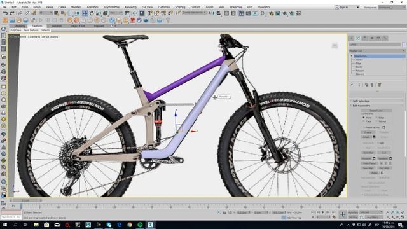The width and height of the screenshot is (407, 229).
Task: Toggle Split checkbox next to Slice Plane
Action: click(378, 143)
